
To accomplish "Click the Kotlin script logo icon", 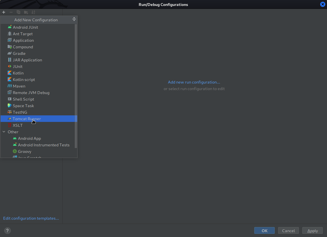I will coord(10,80).
